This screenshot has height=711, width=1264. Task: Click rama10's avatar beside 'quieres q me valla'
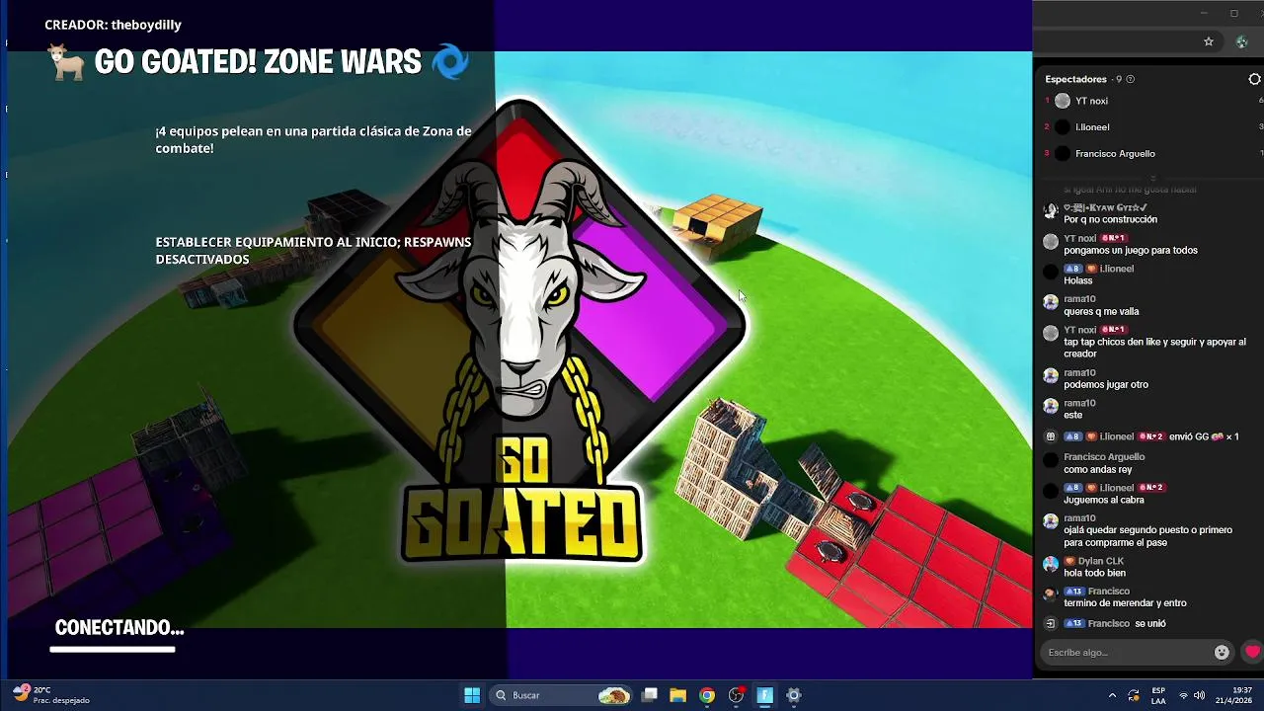(x=1051, y=302)
